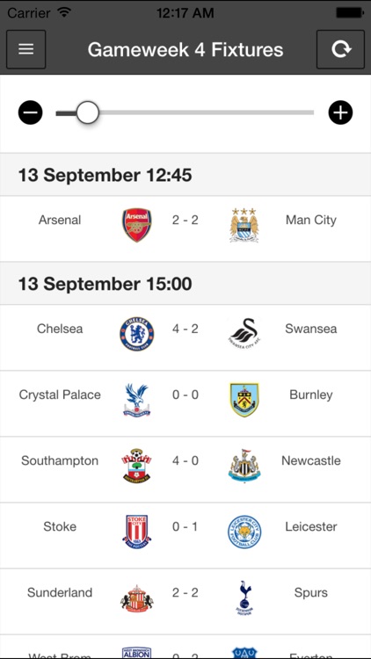Tap the Stoke City badge

[136, 532]
